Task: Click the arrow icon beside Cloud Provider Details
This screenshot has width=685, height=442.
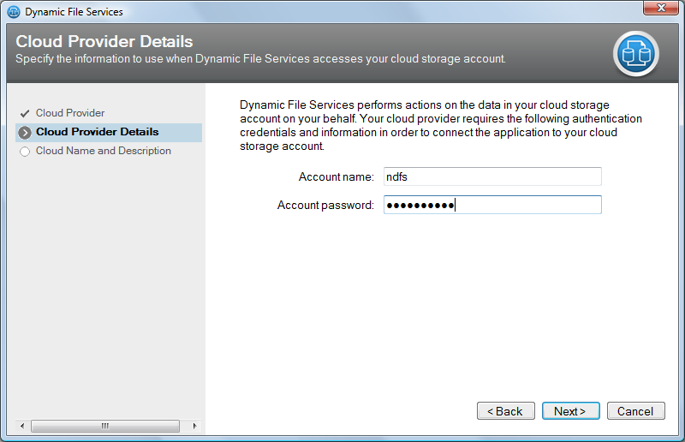Action: pos(25,133)
